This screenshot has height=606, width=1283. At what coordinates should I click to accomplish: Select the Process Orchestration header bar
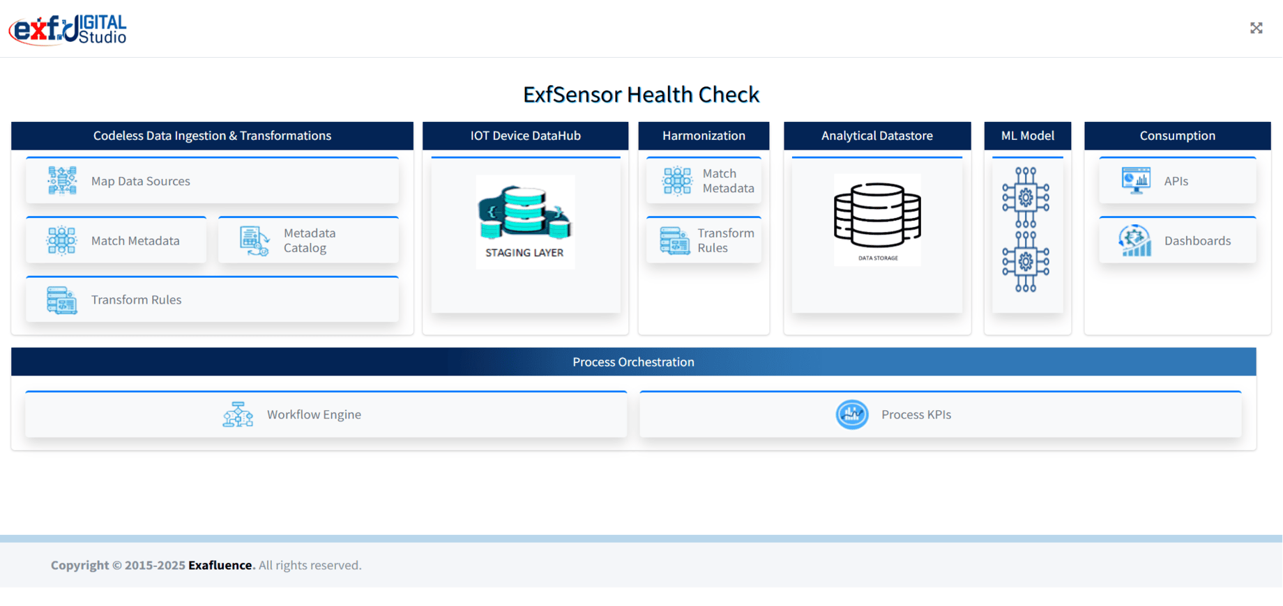(634, 362)
